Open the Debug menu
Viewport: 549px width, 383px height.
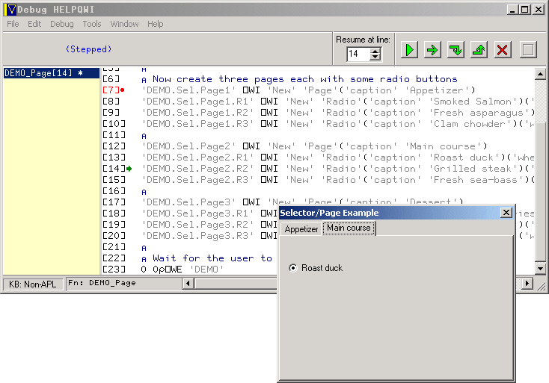[62, 24]
